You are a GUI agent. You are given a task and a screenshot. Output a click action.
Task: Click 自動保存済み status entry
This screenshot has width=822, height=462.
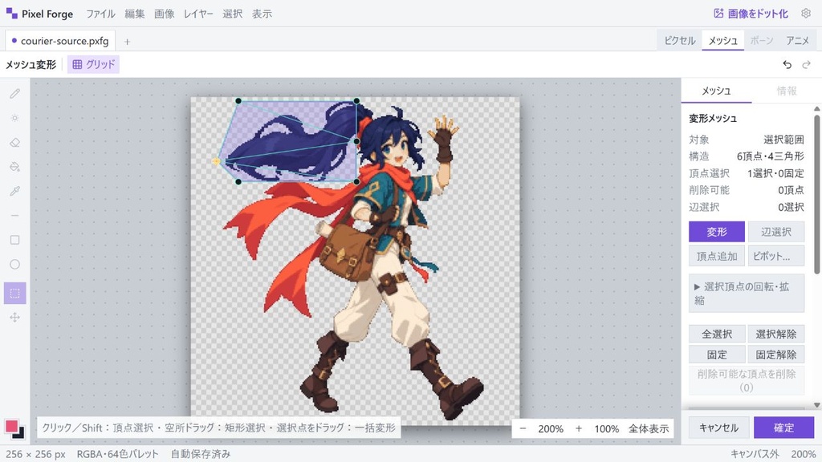click(x=200, y=454)
